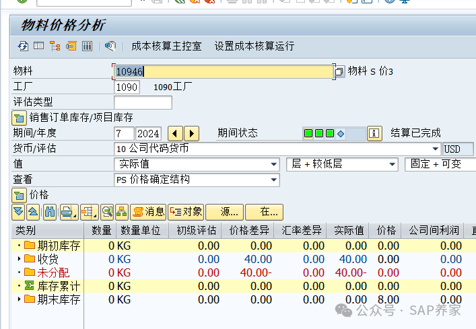Image resolution: width=476 pixels, height=329 pixels.
Task: Select the 库存累计 row label
Action: (59, 286)
